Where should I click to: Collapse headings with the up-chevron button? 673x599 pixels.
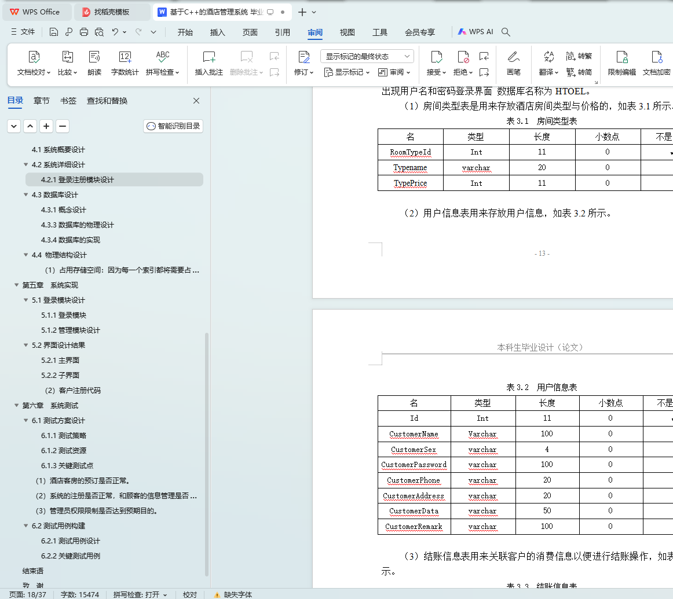pyautogui.click(x=30, y=126)
